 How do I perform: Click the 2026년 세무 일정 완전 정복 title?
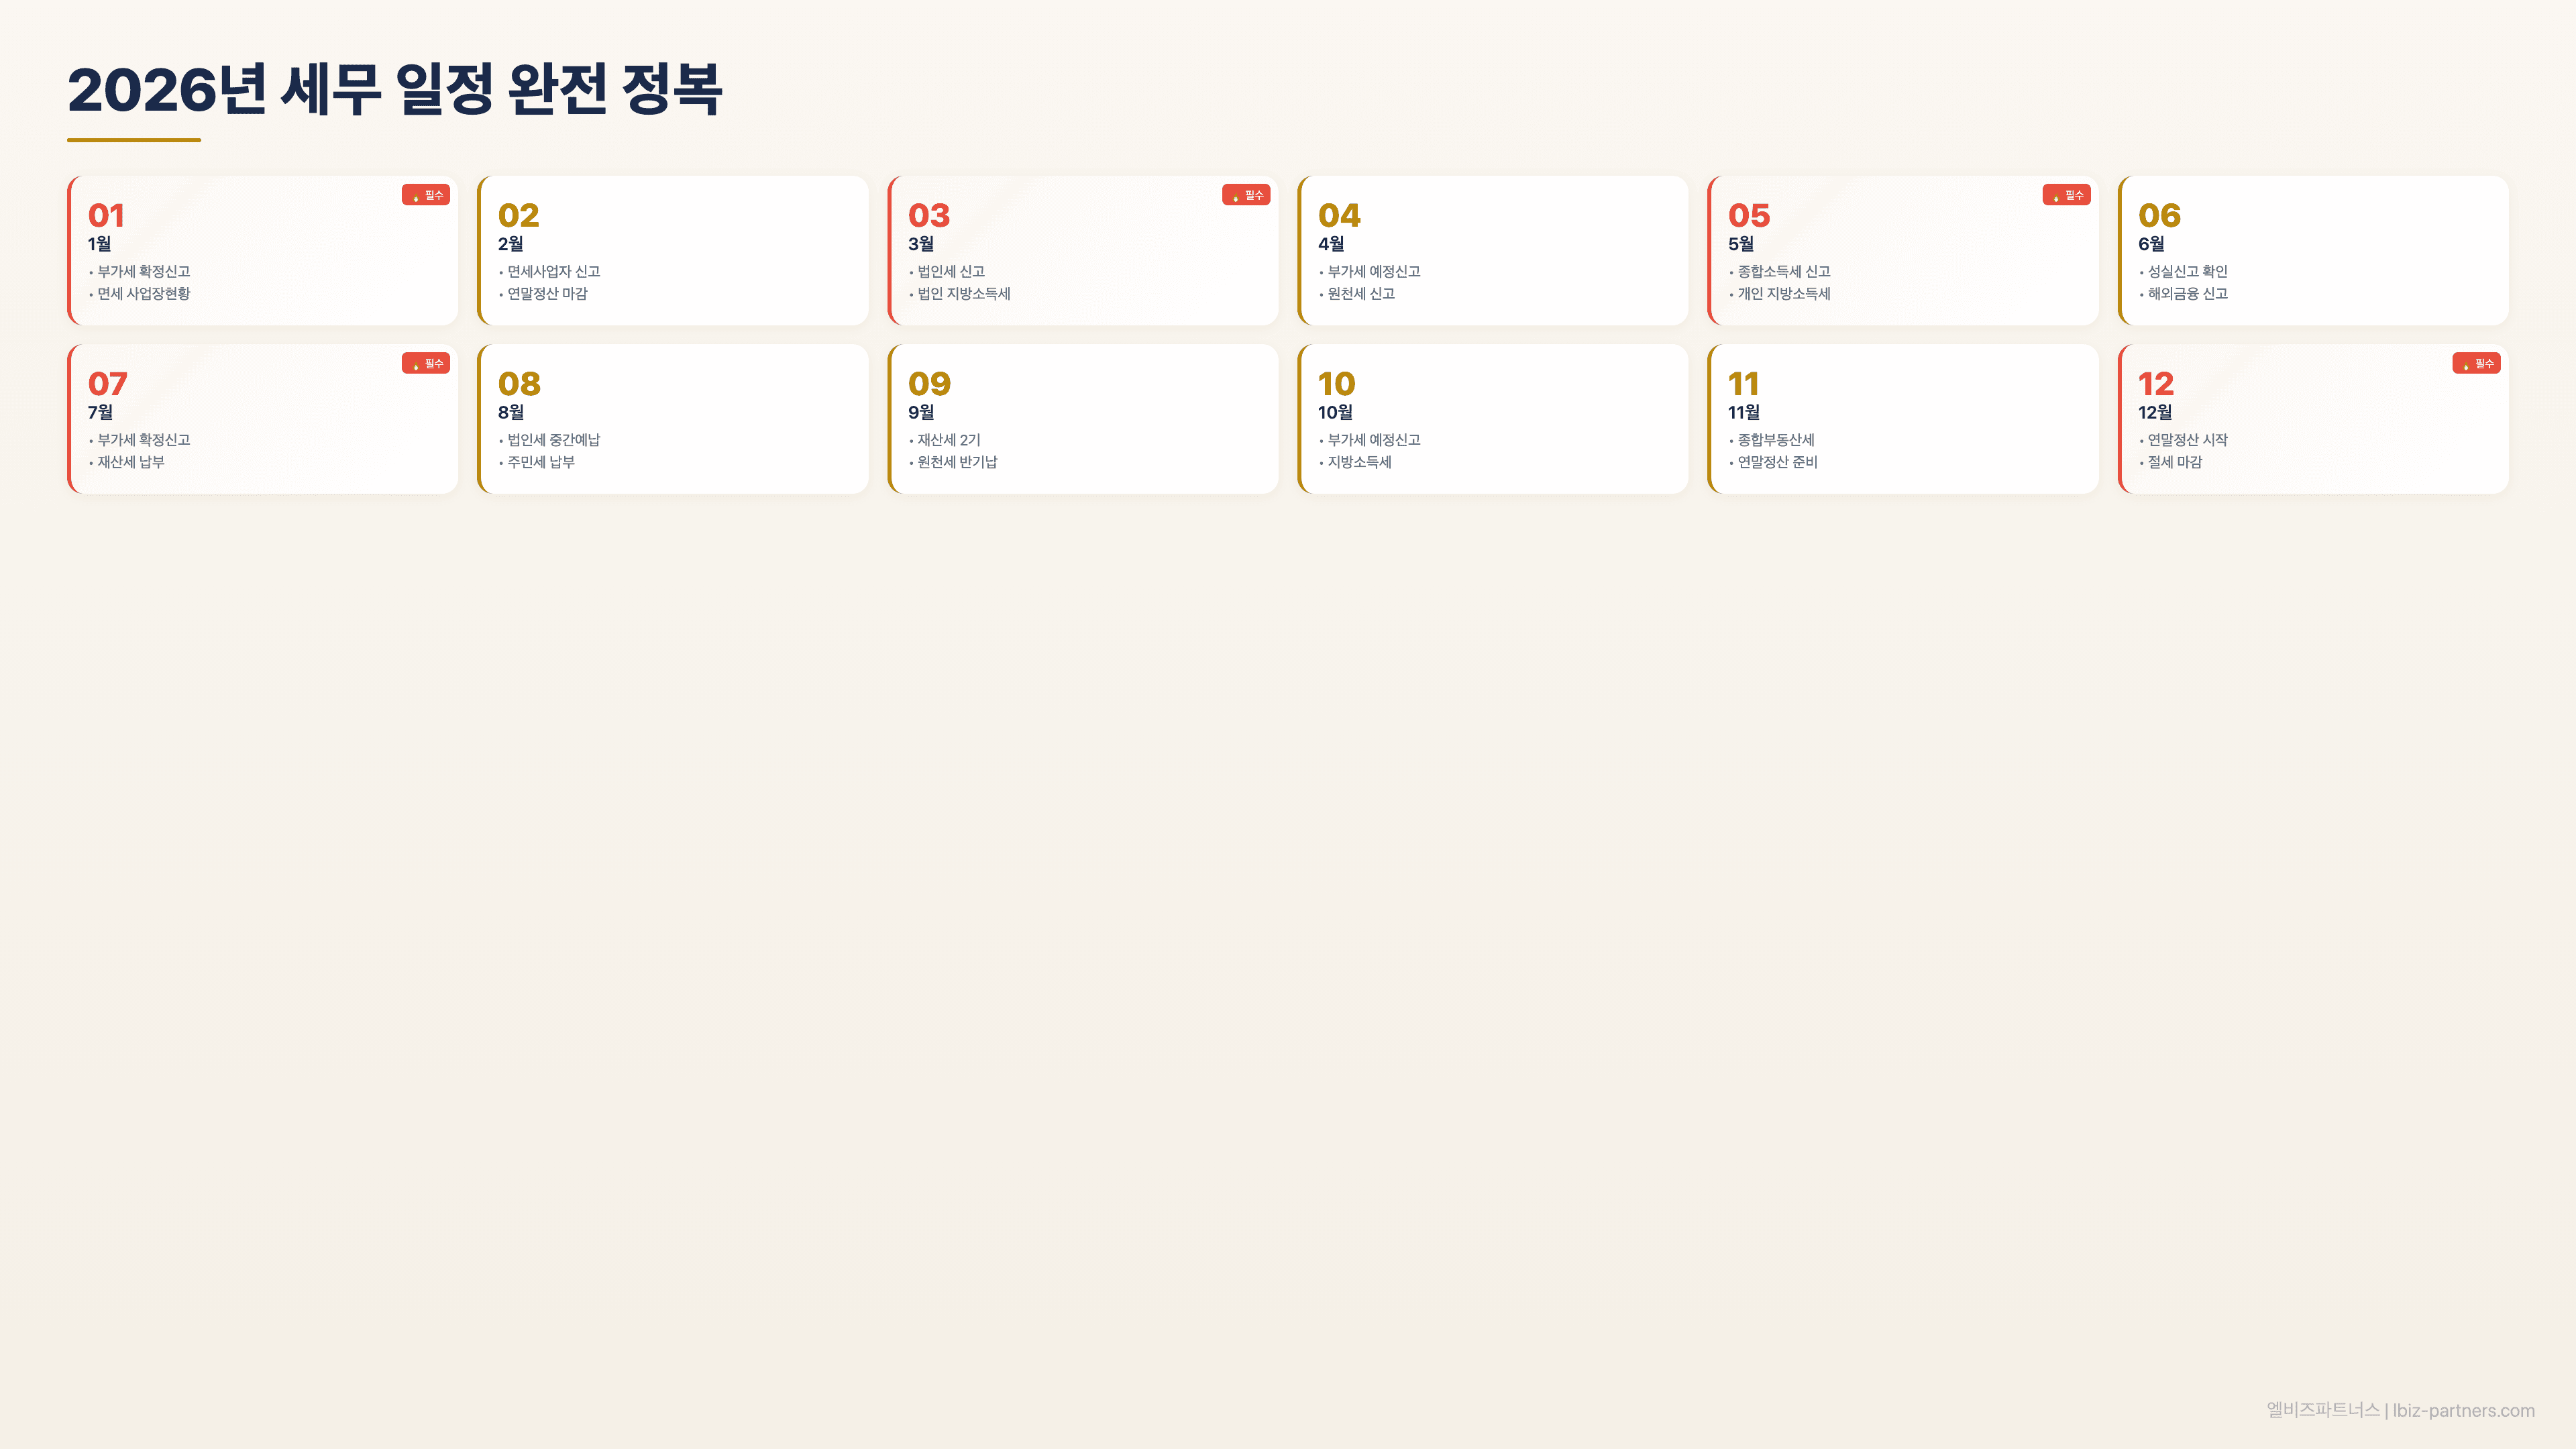click(394, 90)
